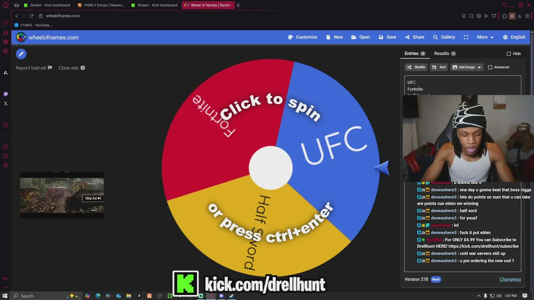Image resolution: width=534 pixels, height=300 pixels.
Task: Open the ad blocker shield icon
Action: 479,16
